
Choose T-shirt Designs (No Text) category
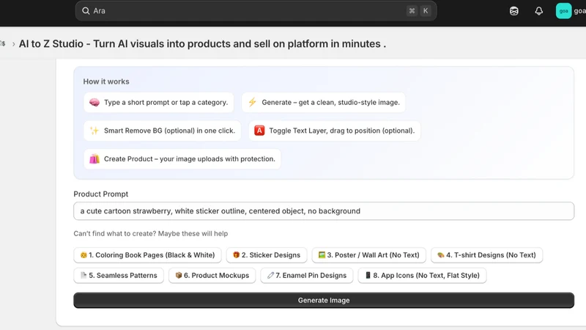[x=486, y=255]
